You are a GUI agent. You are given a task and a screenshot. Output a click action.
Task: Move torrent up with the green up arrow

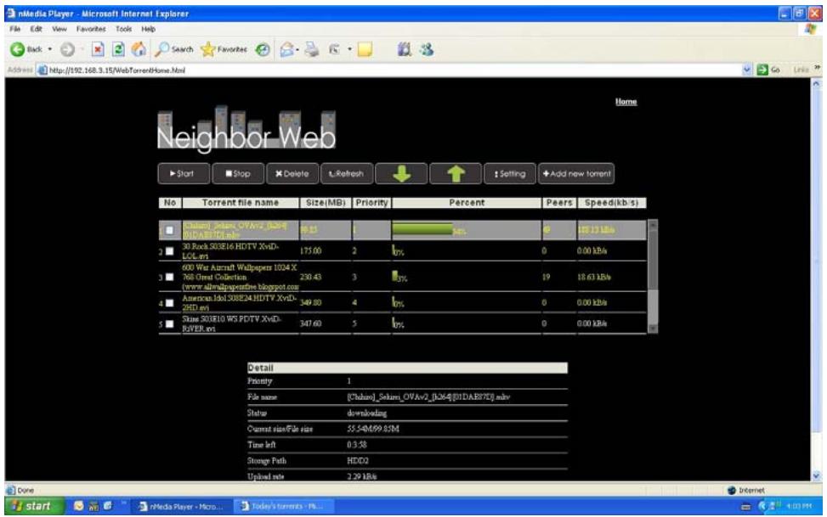(456, 173)
